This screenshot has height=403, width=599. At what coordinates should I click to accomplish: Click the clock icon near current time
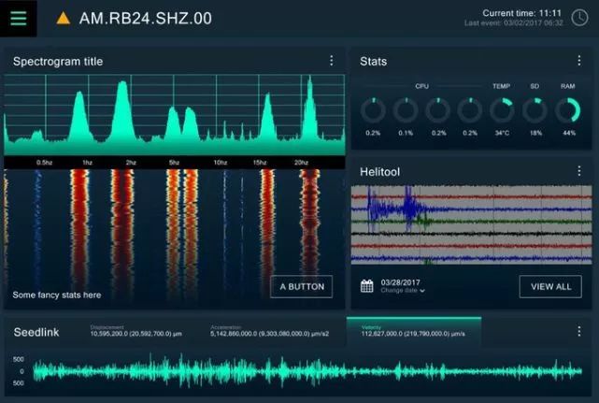tap(579, 18)
